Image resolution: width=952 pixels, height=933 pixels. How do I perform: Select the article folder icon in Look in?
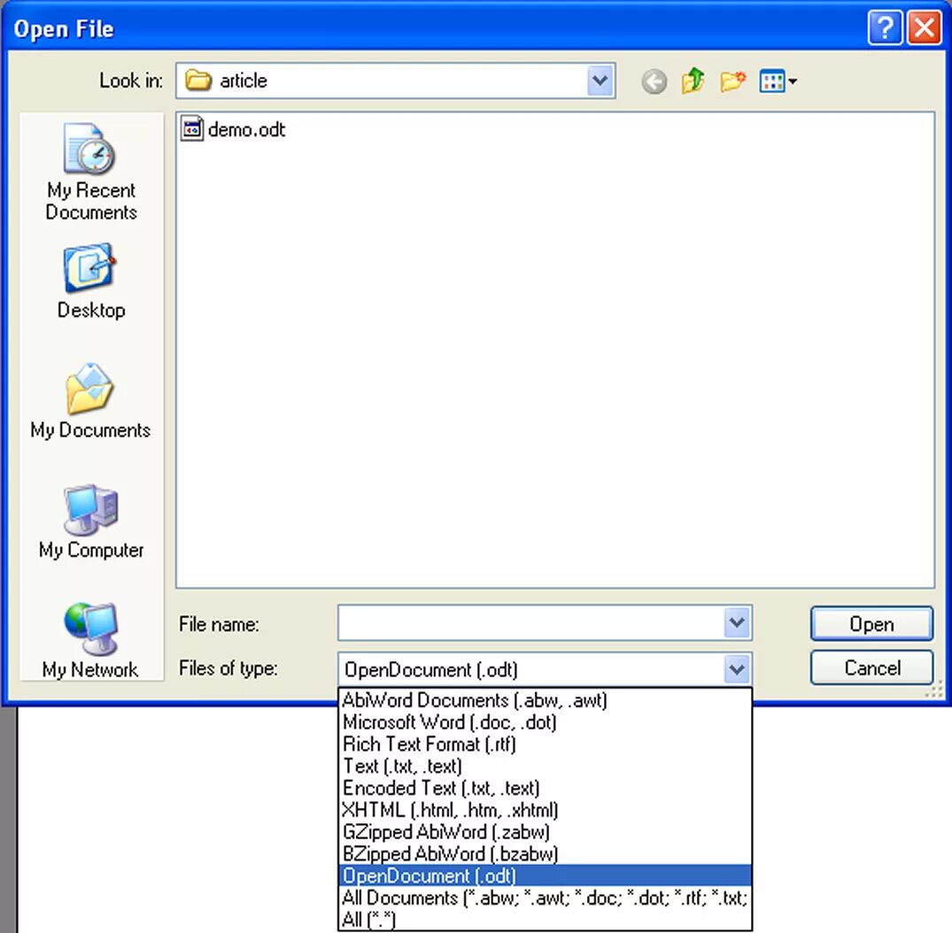pos(198,81)
